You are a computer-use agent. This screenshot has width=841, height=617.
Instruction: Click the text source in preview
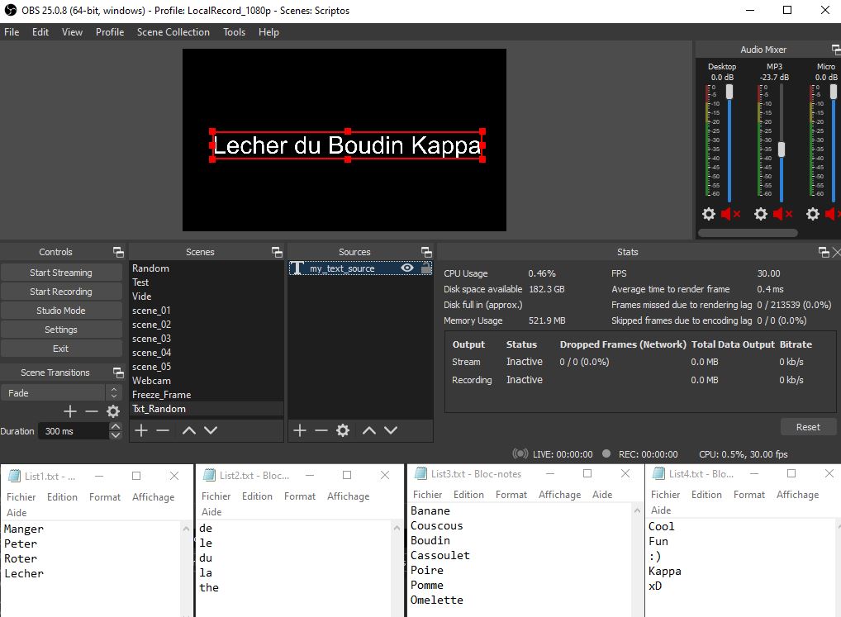click(348, 145)
